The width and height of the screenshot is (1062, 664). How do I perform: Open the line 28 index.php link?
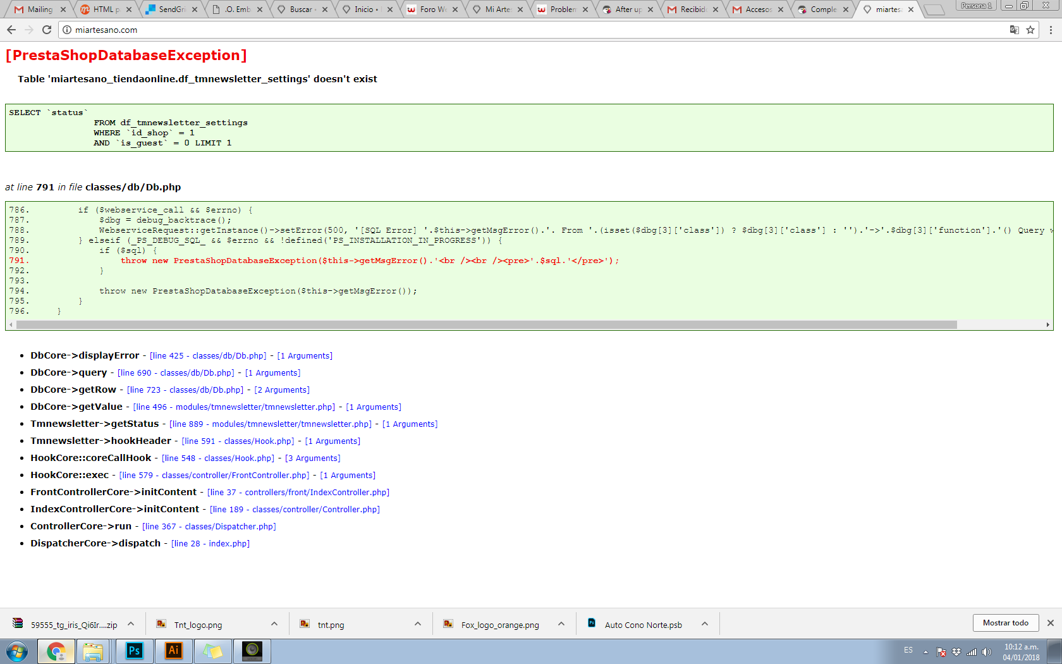211,544
